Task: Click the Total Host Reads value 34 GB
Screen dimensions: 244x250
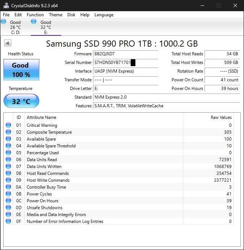Action: pyautogui.click(x=222, y=54)
